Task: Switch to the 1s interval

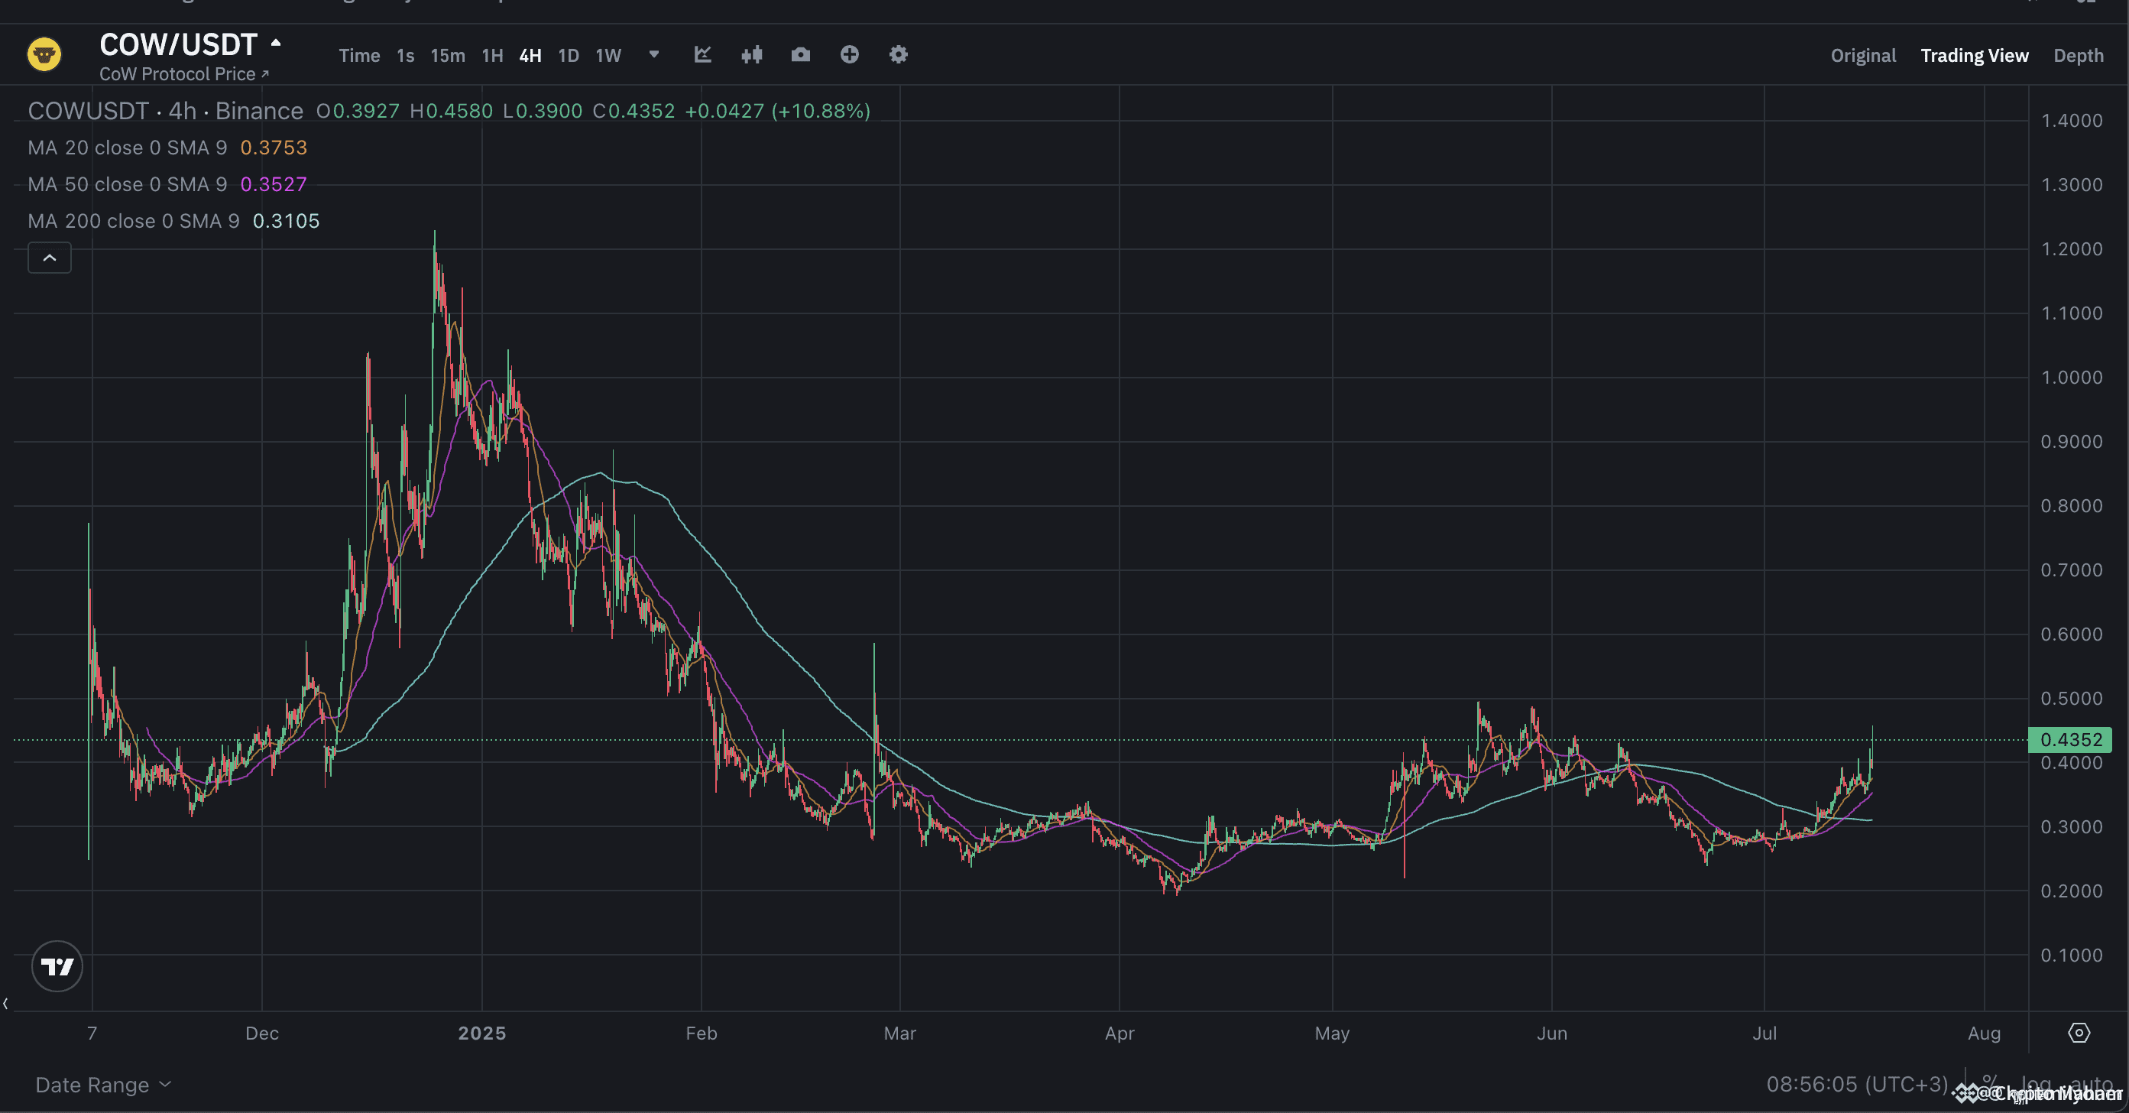Action: [405, 55]
